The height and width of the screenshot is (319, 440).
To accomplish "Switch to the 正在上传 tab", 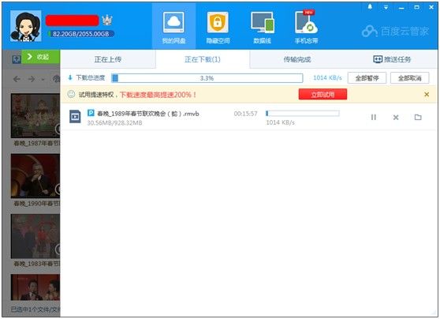I will 108,59.
